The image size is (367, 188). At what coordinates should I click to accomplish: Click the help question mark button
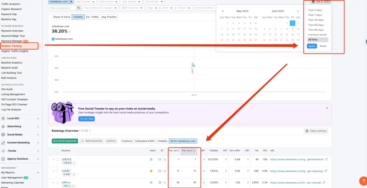pos(363,181)
